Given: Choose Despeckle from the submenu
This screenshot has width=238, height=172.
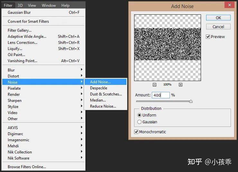Looking at the screenshot, I should pos(105,88).
